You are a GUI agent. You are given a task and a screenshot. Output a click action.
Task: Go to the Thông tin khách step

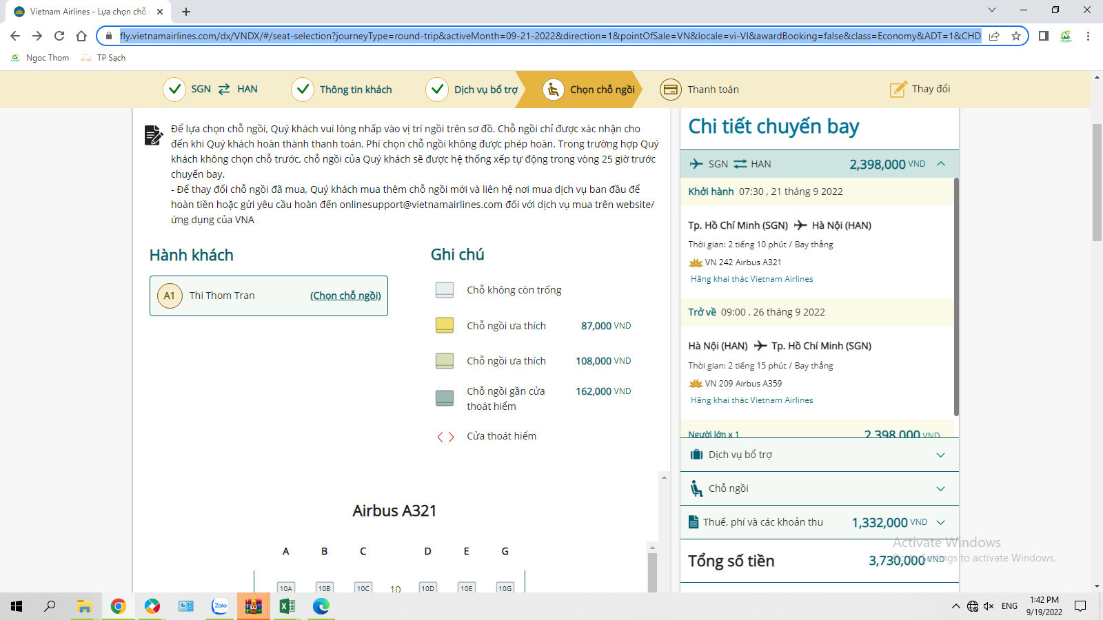point(342,90)
